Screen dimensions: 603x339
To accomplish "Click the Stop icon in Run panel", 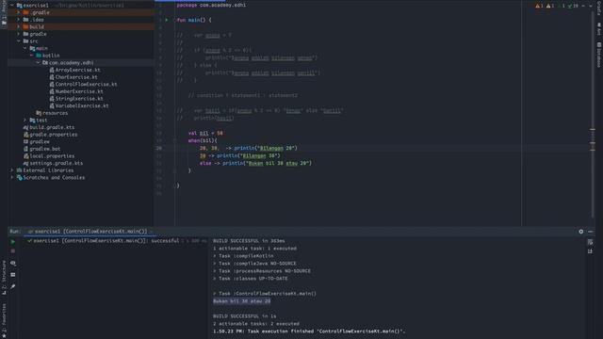I will click(x=12, y=251).
